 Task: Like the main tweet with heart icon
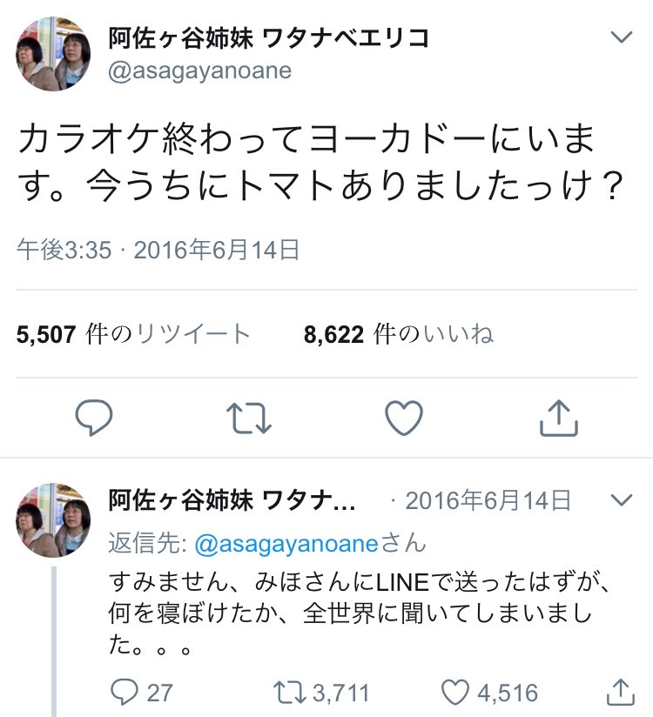pos(403,419)
